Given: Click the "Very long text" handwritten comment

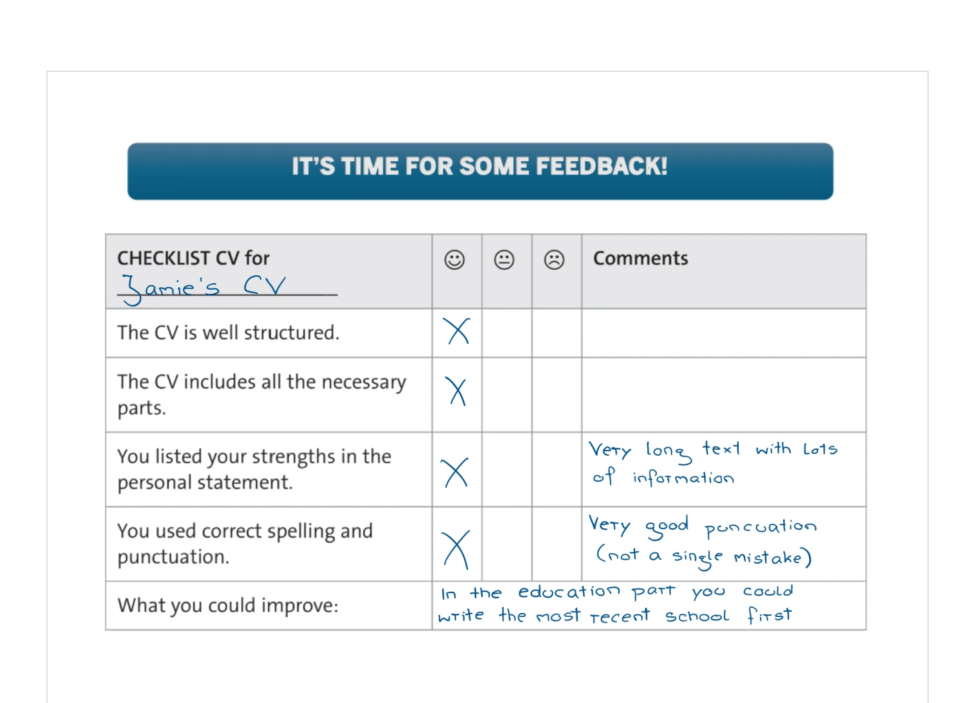Looking at the screenshot, I should pyautogui.click(x=712, y=463).
